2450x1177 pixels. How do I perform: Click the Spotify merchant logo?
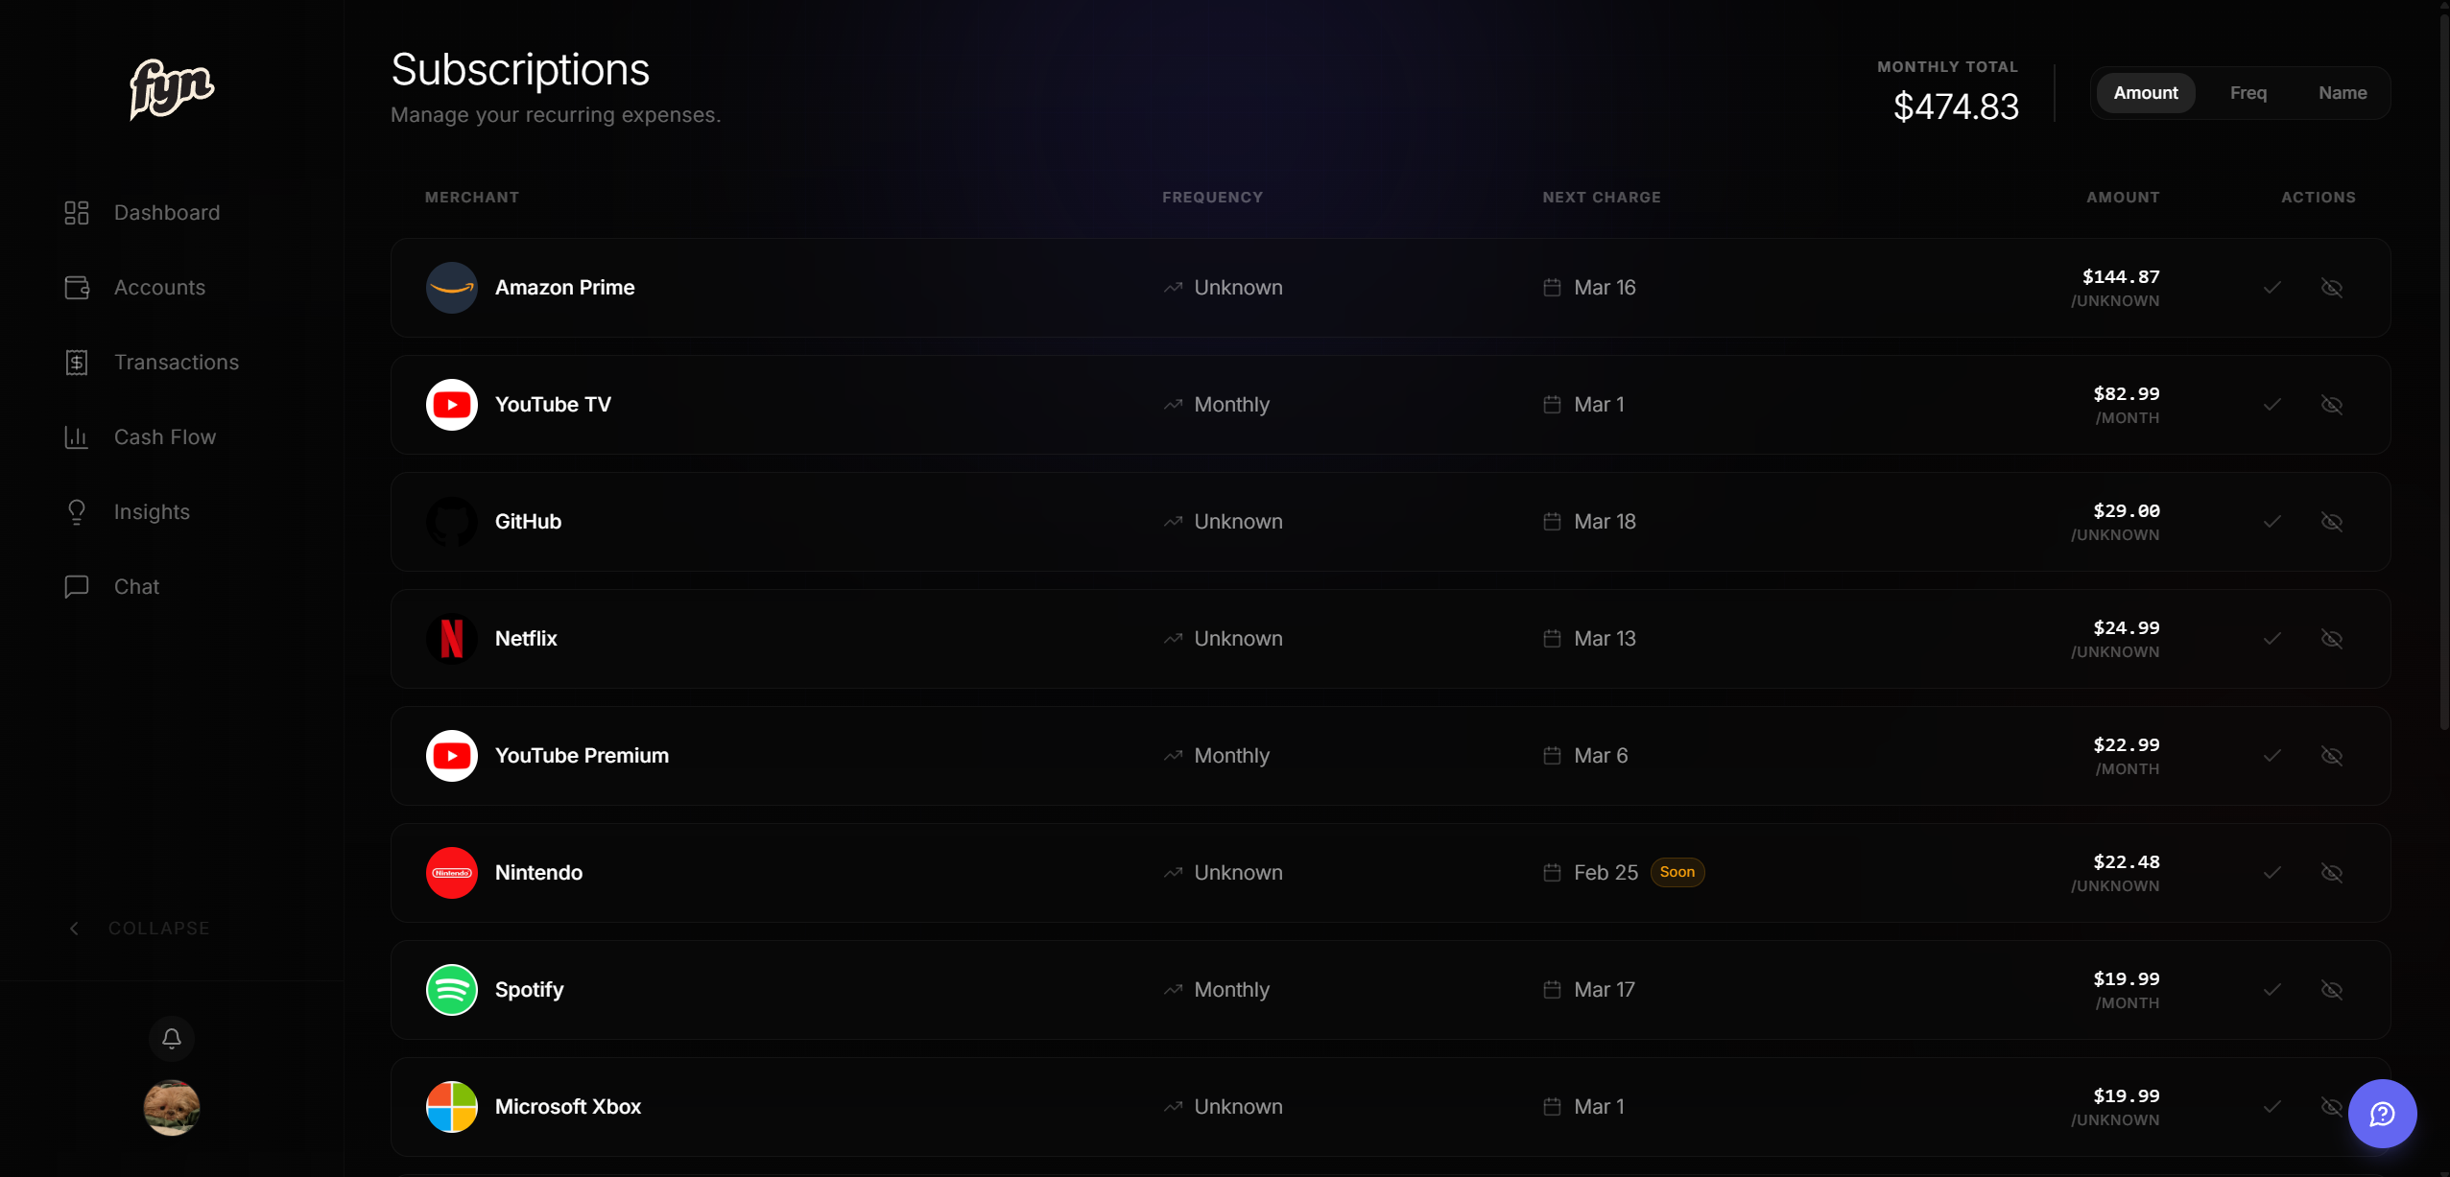pos(452,990)
